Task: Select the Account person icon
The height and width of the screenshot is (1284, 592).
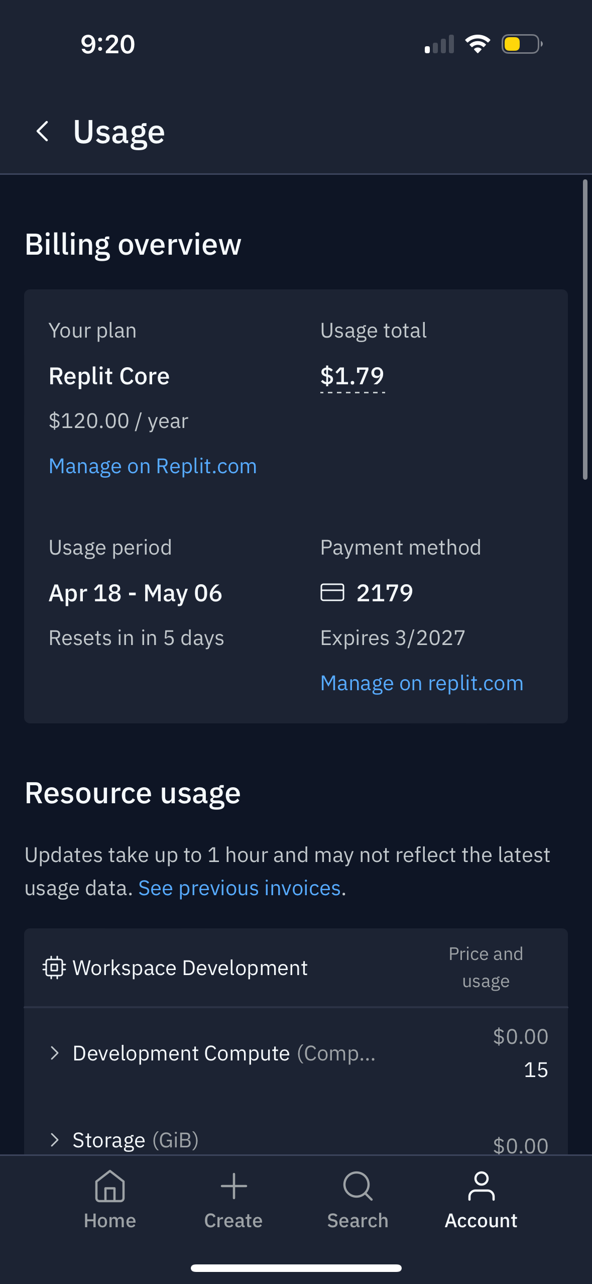Action: coord(481,1186)
